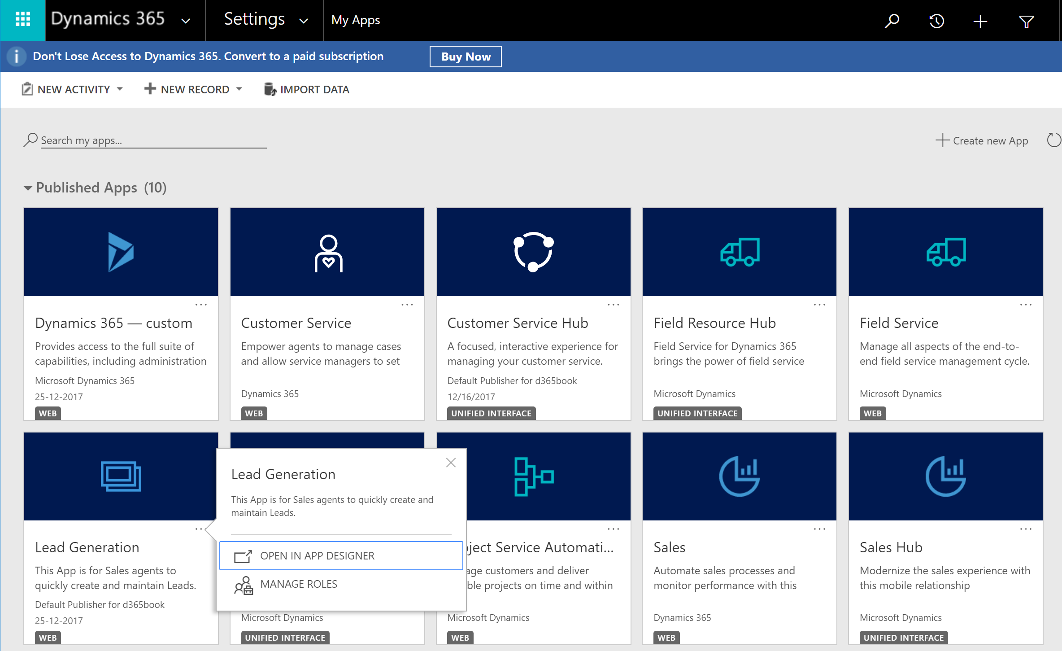
Task: Open more options on Field Service tile
Action: (x=1026, y=305)
